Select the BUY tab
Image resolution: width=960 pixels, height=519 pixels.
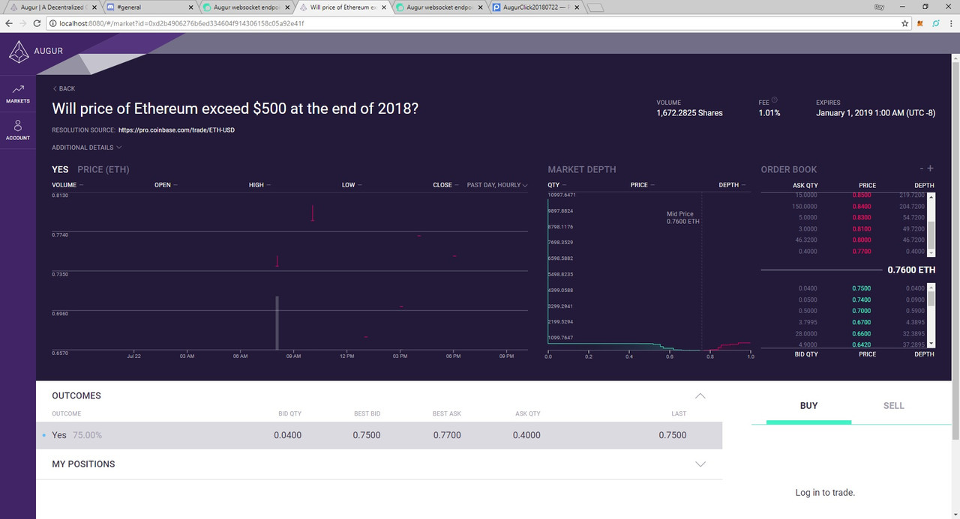click(808, 406)
